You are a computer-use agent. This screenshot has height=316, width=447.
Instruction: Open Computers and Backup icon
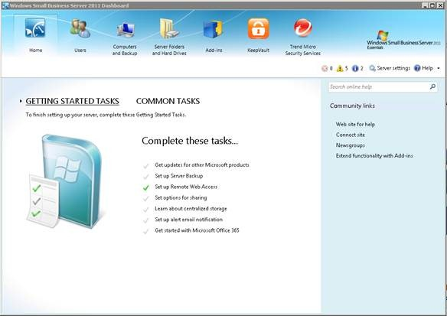pos(126,30)
